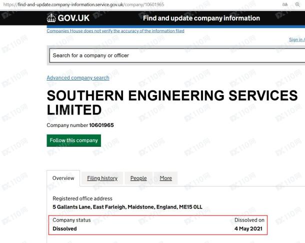Viewport: 305px width, 243px height.
Task: Click the zoom magnifier icon in the address bar
Action: coord(297,4)
